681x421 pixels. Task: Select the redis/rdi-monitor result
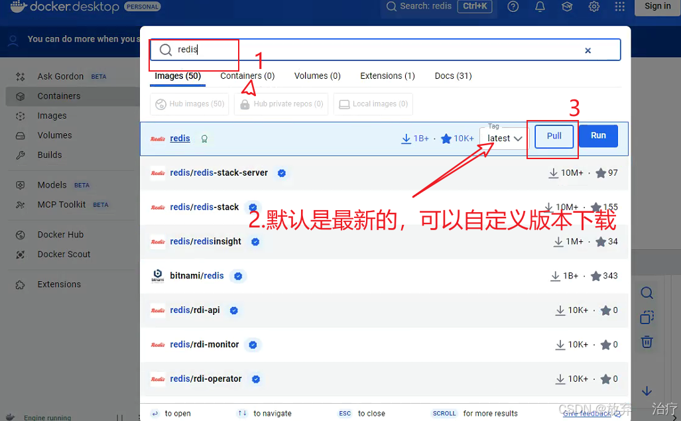coord(384,345)
